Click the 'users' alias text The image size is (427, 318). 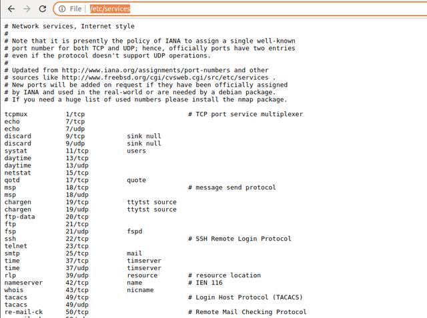click(x=136, y=151)
